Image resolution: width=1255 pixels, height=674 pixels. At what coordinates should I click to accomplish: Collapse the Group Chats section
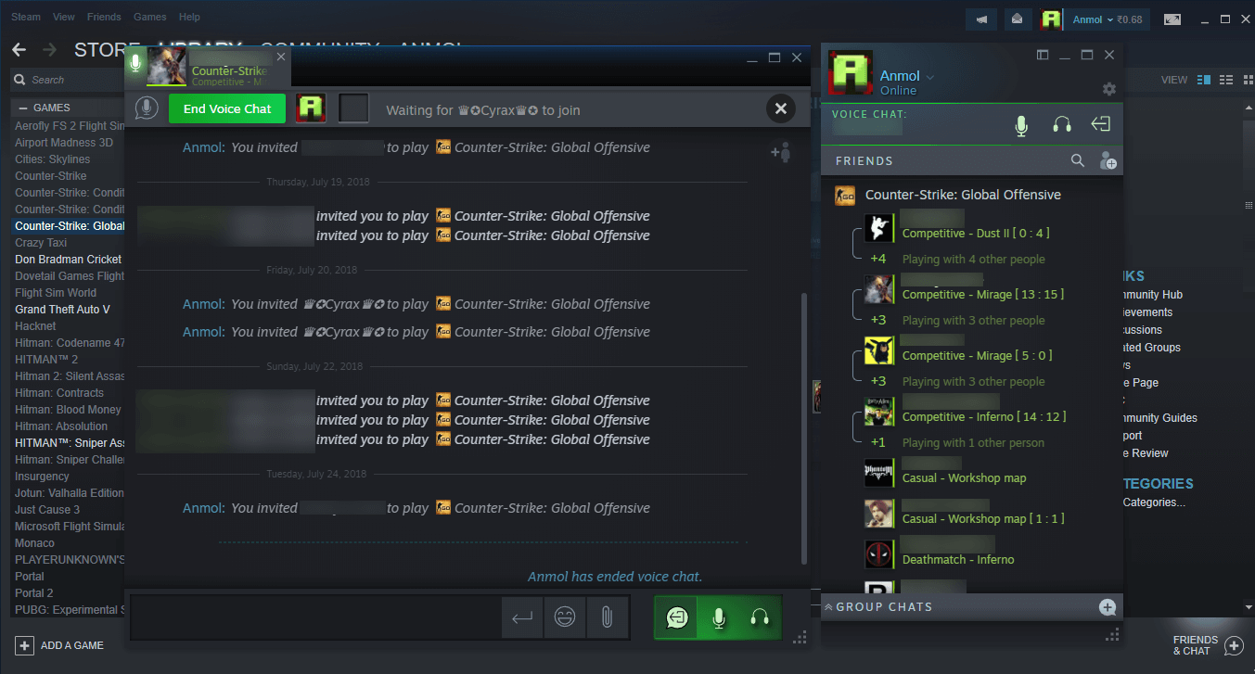click(x=826, y=607)
